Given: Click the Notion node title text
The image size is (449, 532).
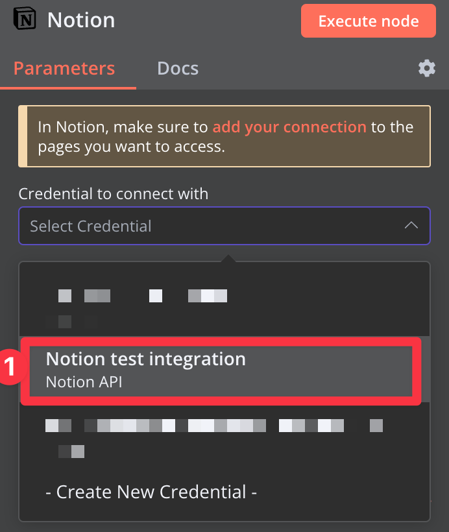Looking at the screenshot, I should click(81, 20).
